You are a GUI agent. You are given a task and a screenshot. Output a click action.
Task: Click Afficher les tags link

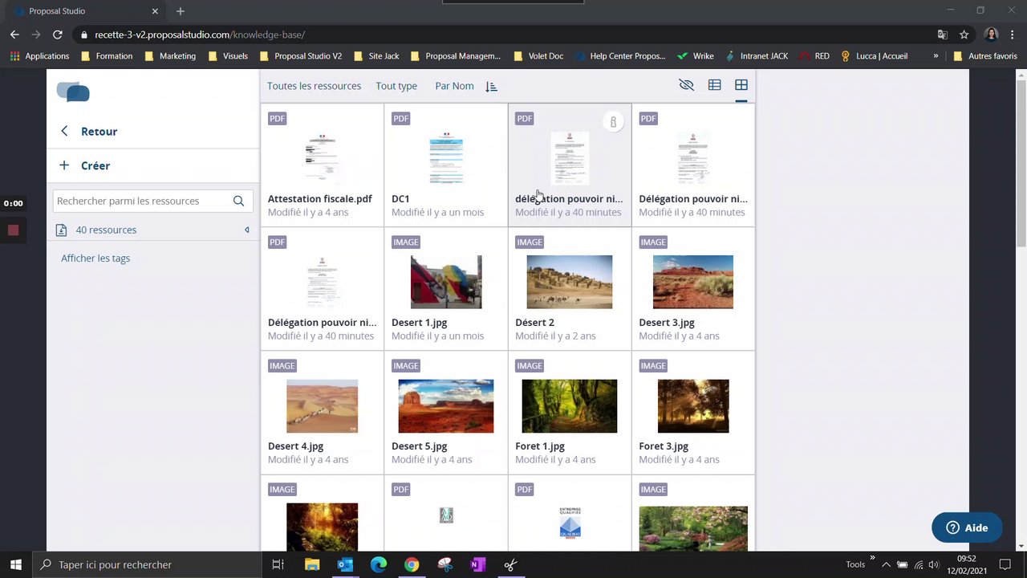tap(95, 258)
